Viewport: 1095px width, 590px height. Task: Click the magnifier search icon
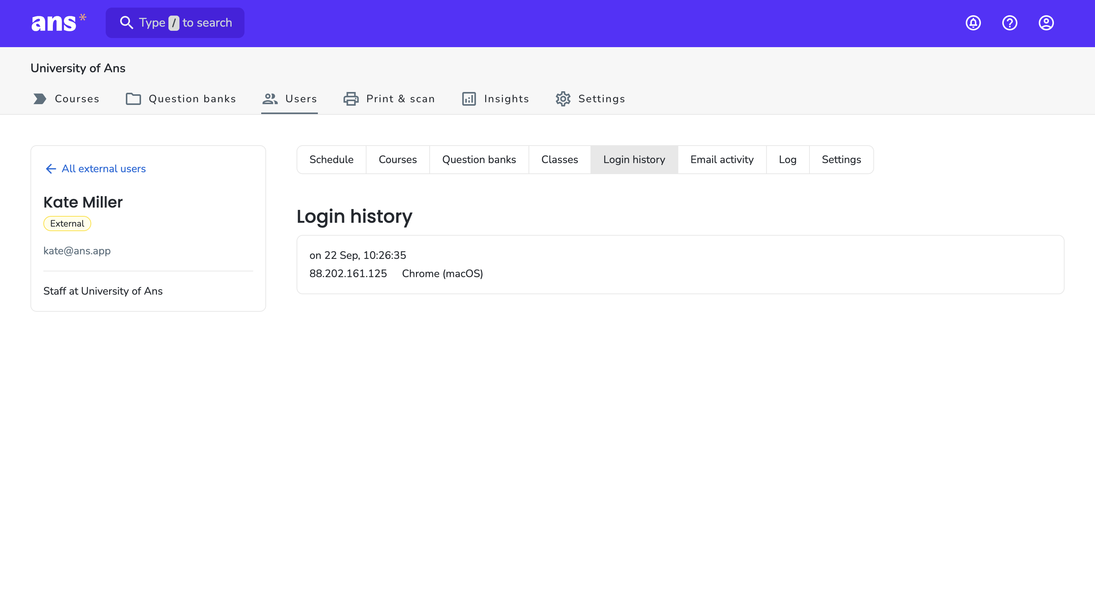pyautogui.click(x=126, y=22)
